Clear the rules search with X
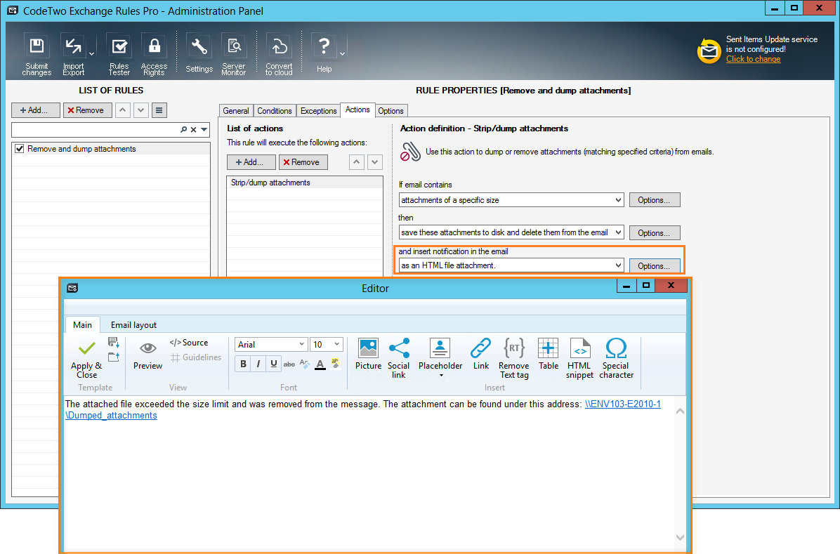The image size is (840, 554). coord(194,130)
